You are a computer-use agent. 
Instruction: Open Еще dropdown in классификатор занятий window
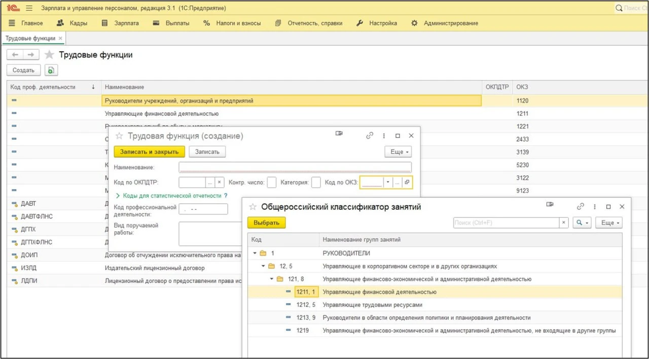tap(608, 223)
